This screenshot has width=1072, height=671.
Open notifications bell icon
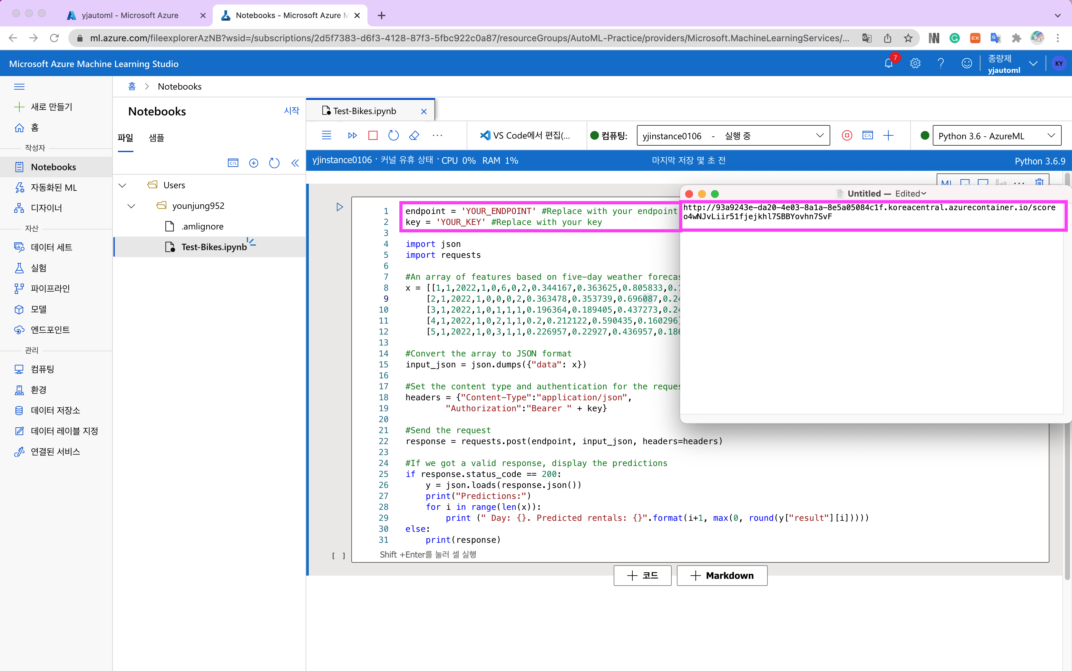coord(889,63)
